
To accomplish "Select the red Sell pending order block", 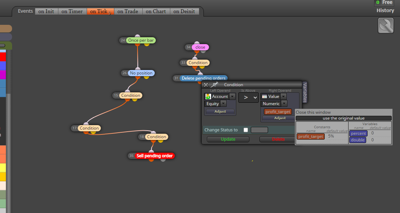I will pos(155,156).
